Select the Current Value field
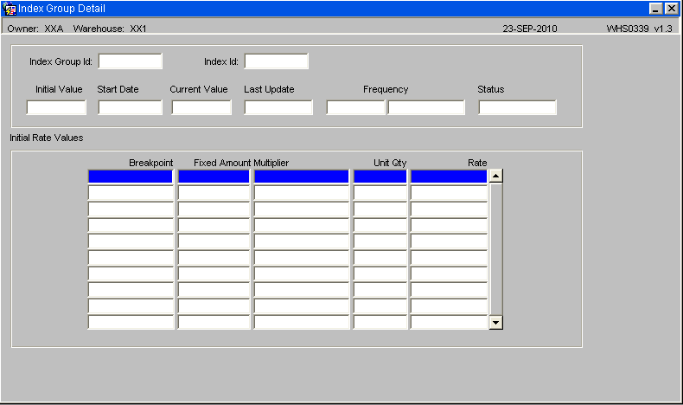This screenshot has height=405, width=683. click(201, 107)
